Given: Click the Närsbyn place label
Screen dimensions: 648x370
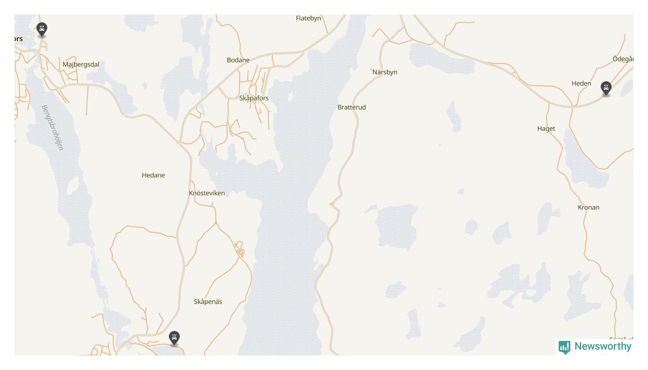Looking at the screenshot, I should coord(385,72).
